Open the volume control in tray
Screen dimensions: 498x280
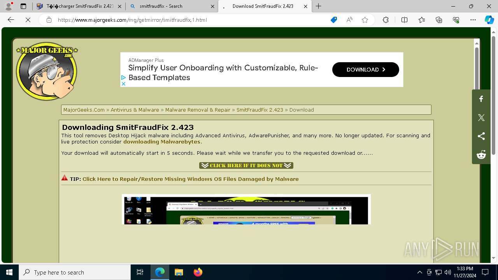pyautogui.click(x=448, y=272)
